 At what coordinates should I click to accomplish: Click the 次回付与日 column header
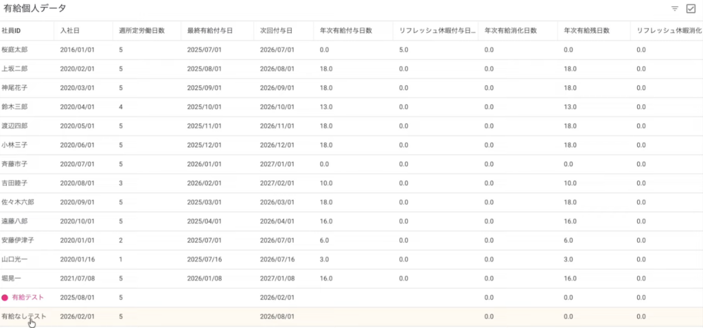[277, 31]
